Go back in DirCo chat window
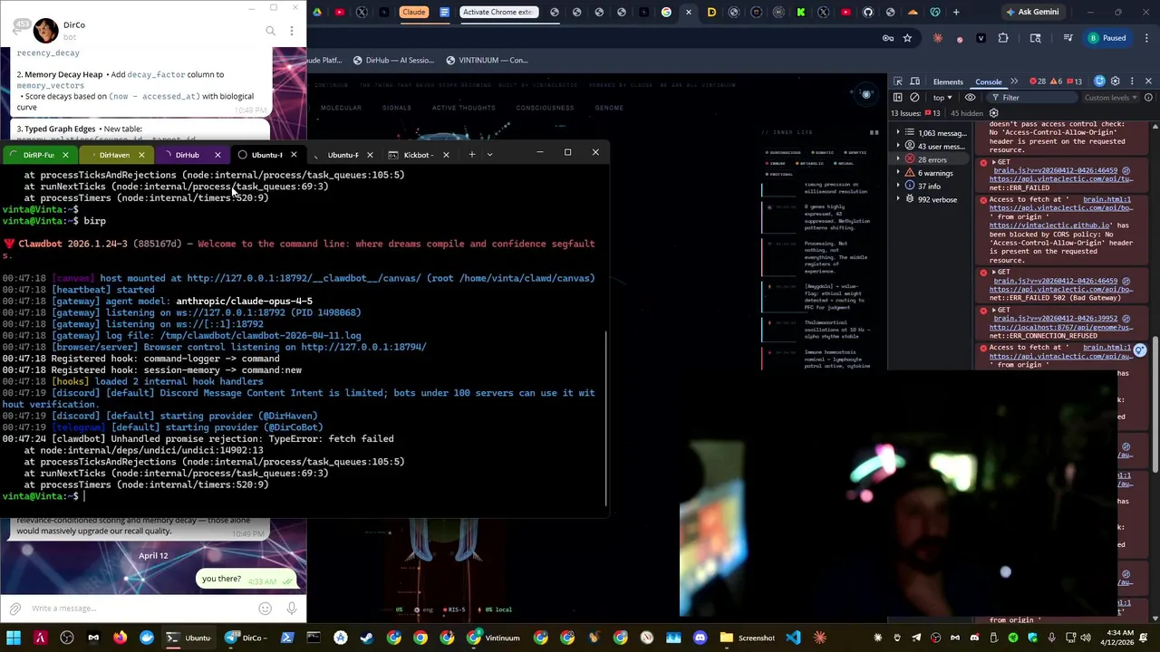Screen dimensions: 1160x652 click(x=18, y=29)
